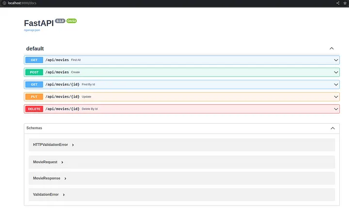Click the 'Delete By Id' summary text
The image size is (349, 211).
90,109
